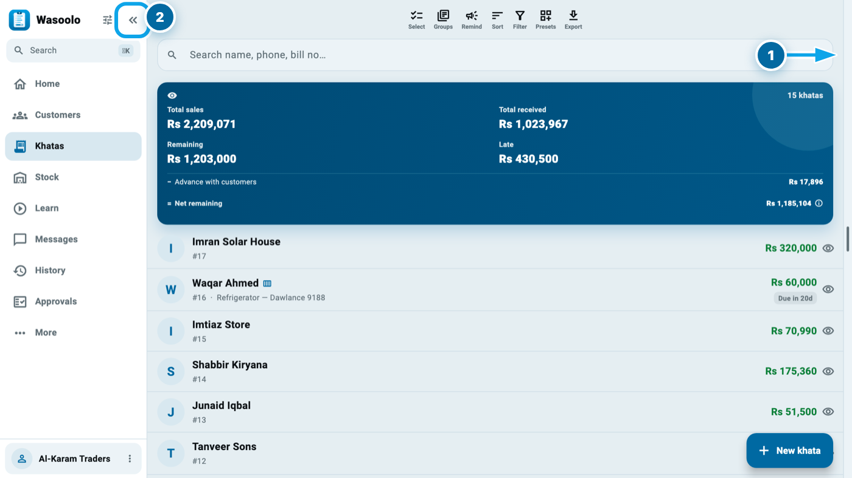Click the Al-Karam Traders account button
Viewport: 852px width, 478px height.
click(73, 459)
